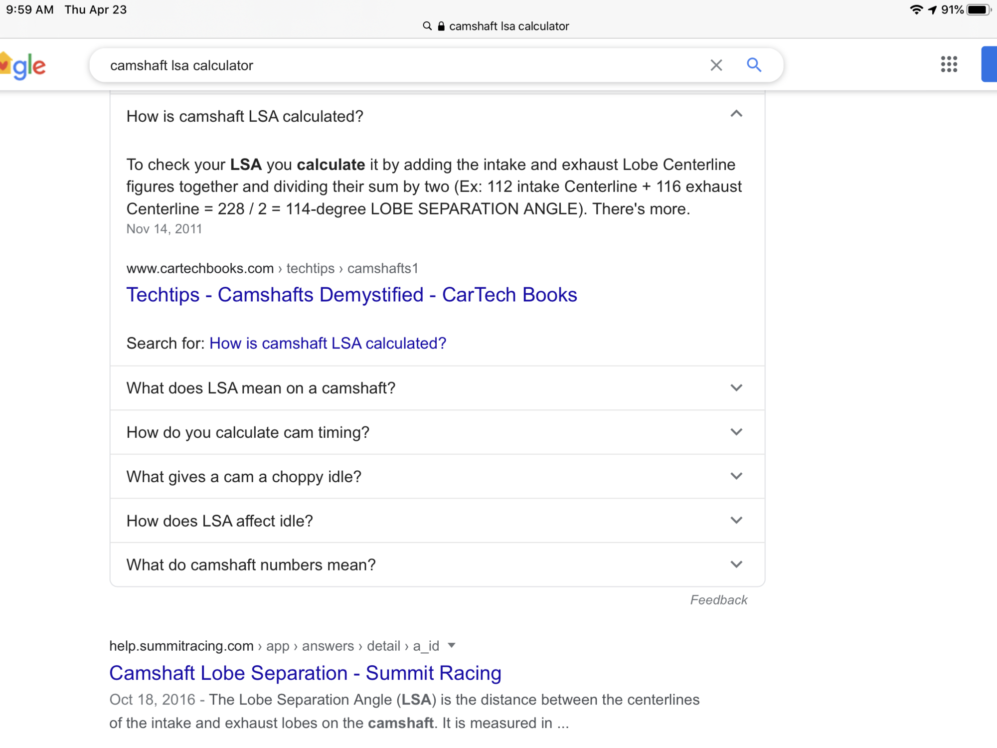
Task: Open the Google apps grid menu
Action: [x=949, y=65]
